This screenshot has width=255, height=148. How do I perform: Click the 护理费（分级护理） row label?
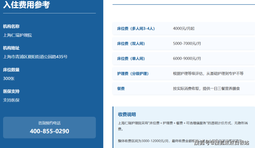pyautogui.click(x=133, y=73)
